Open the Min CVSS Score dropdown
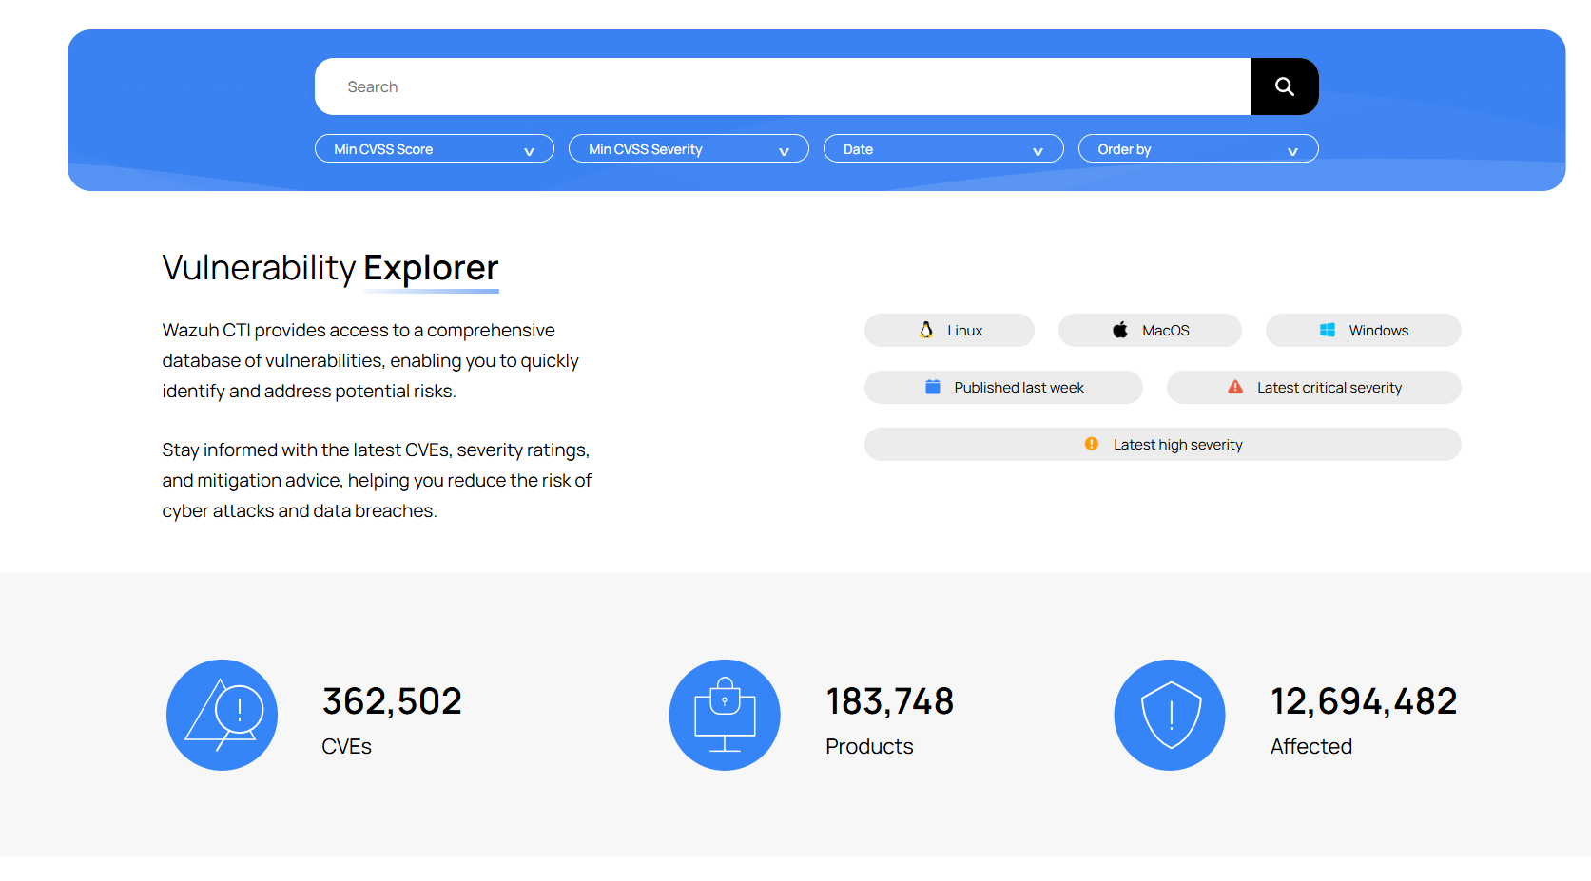Image resolution: width=1591 pixels, height=881 pixels. (x=435, y=149)
